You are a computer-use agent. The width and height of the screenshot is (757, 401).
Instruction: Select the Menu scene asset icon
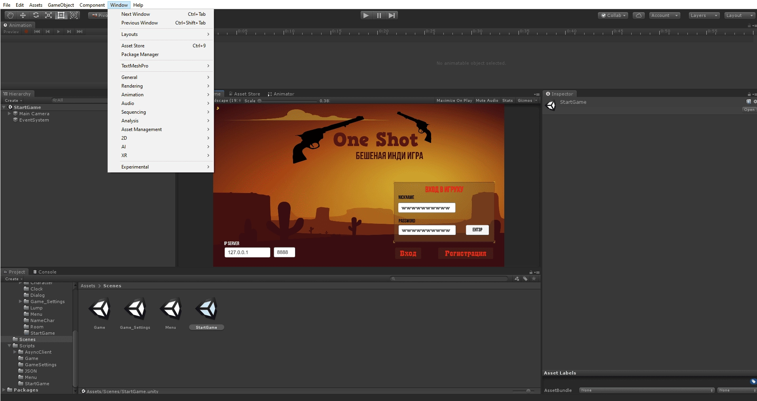pyautogui.click(x=171, y=309)
